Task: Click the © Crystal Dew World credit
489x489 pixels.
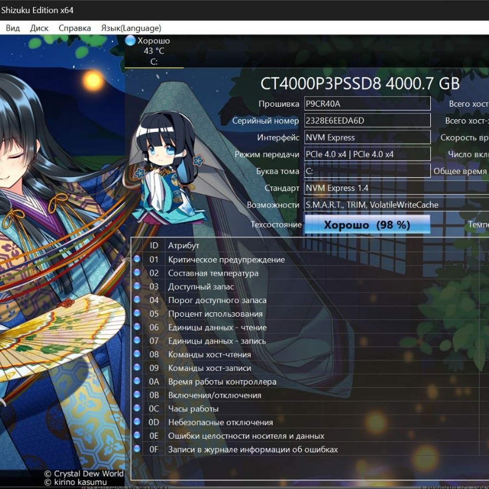Action: (84, 473)
